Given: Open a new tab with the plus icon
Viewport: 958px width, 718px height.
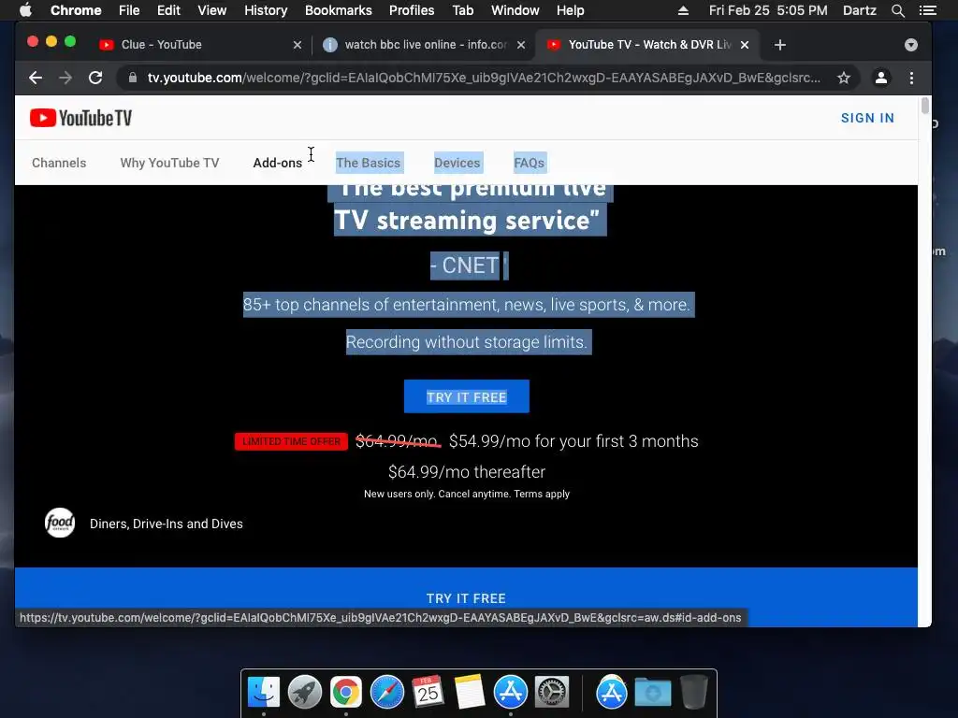Looking at the screenshot, I should (x=780, y=45).
